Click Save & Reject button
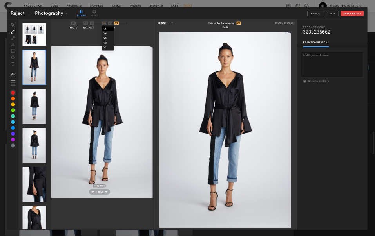The image size is (375, 236). click(352, 13)
